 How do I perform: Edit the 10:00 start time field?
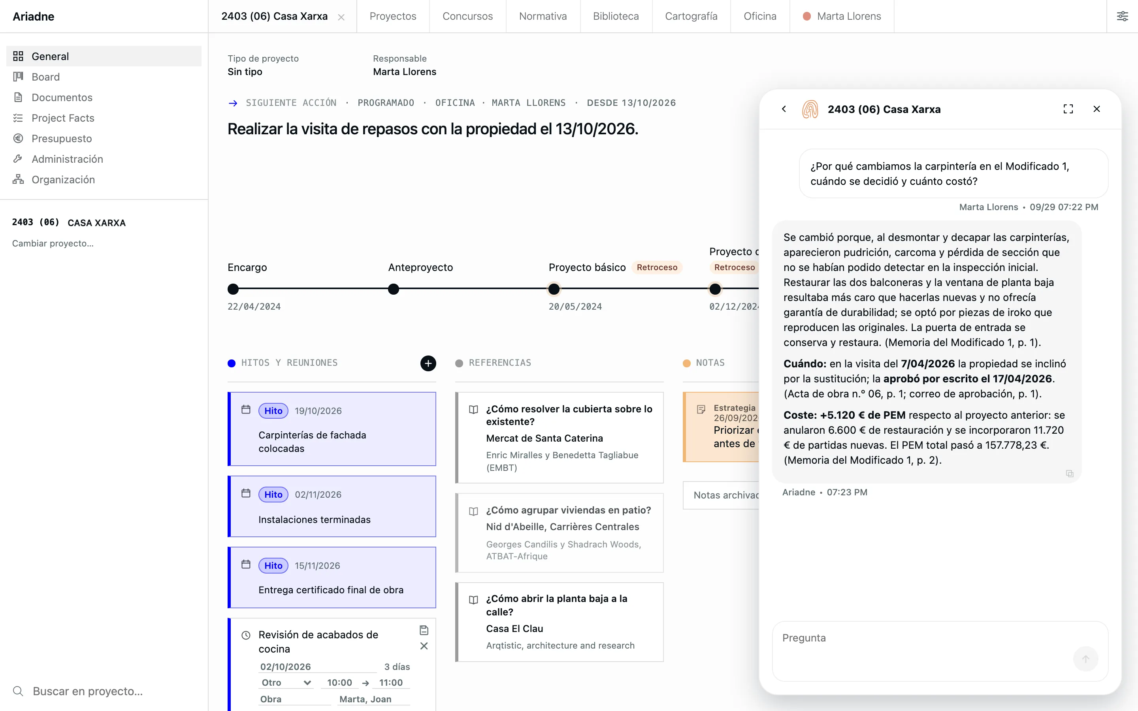339,682
